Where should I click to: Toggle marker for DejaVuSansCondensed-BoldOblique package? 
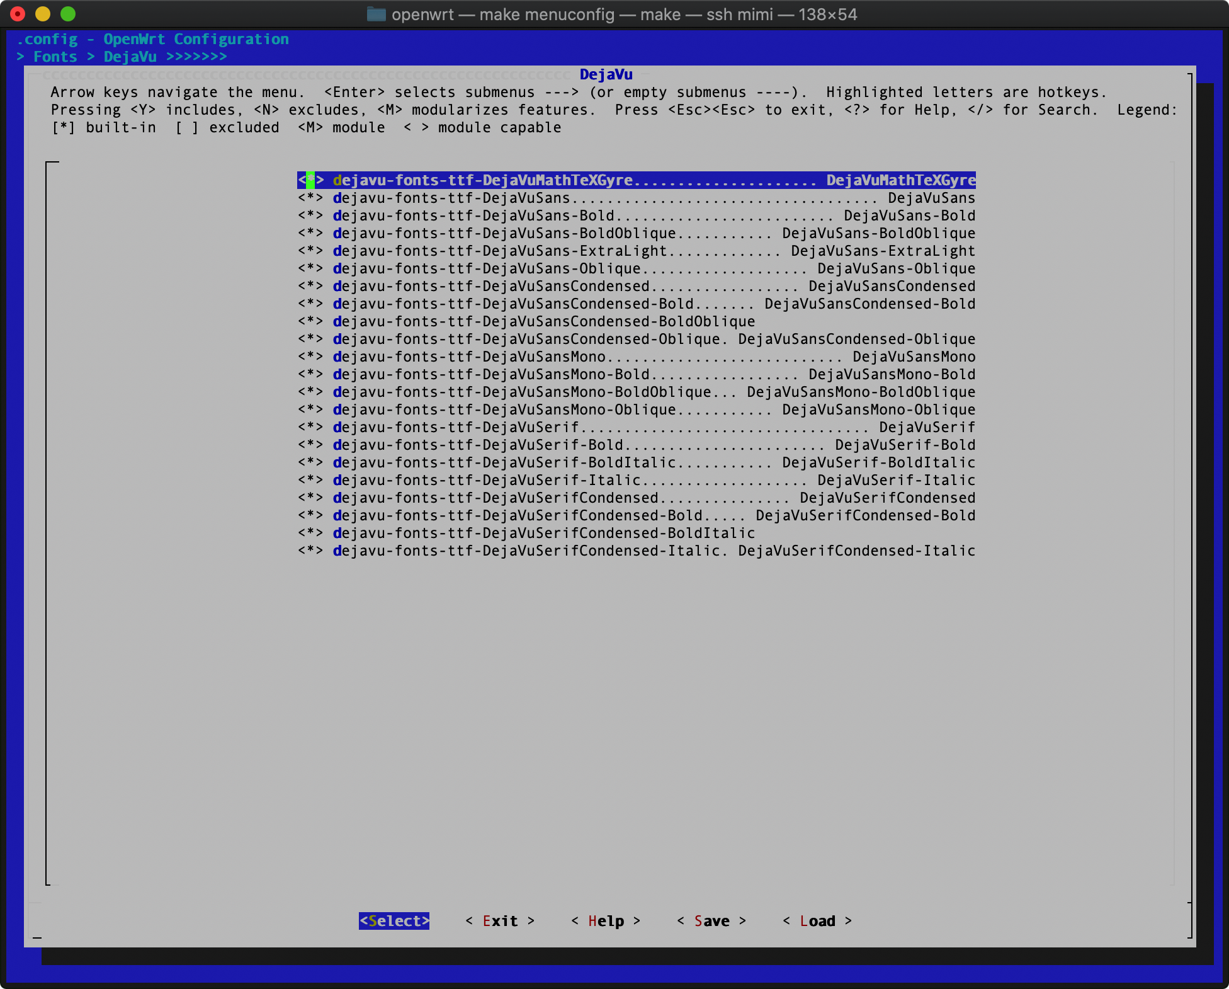pyautogui.click(x=310, y=321)
